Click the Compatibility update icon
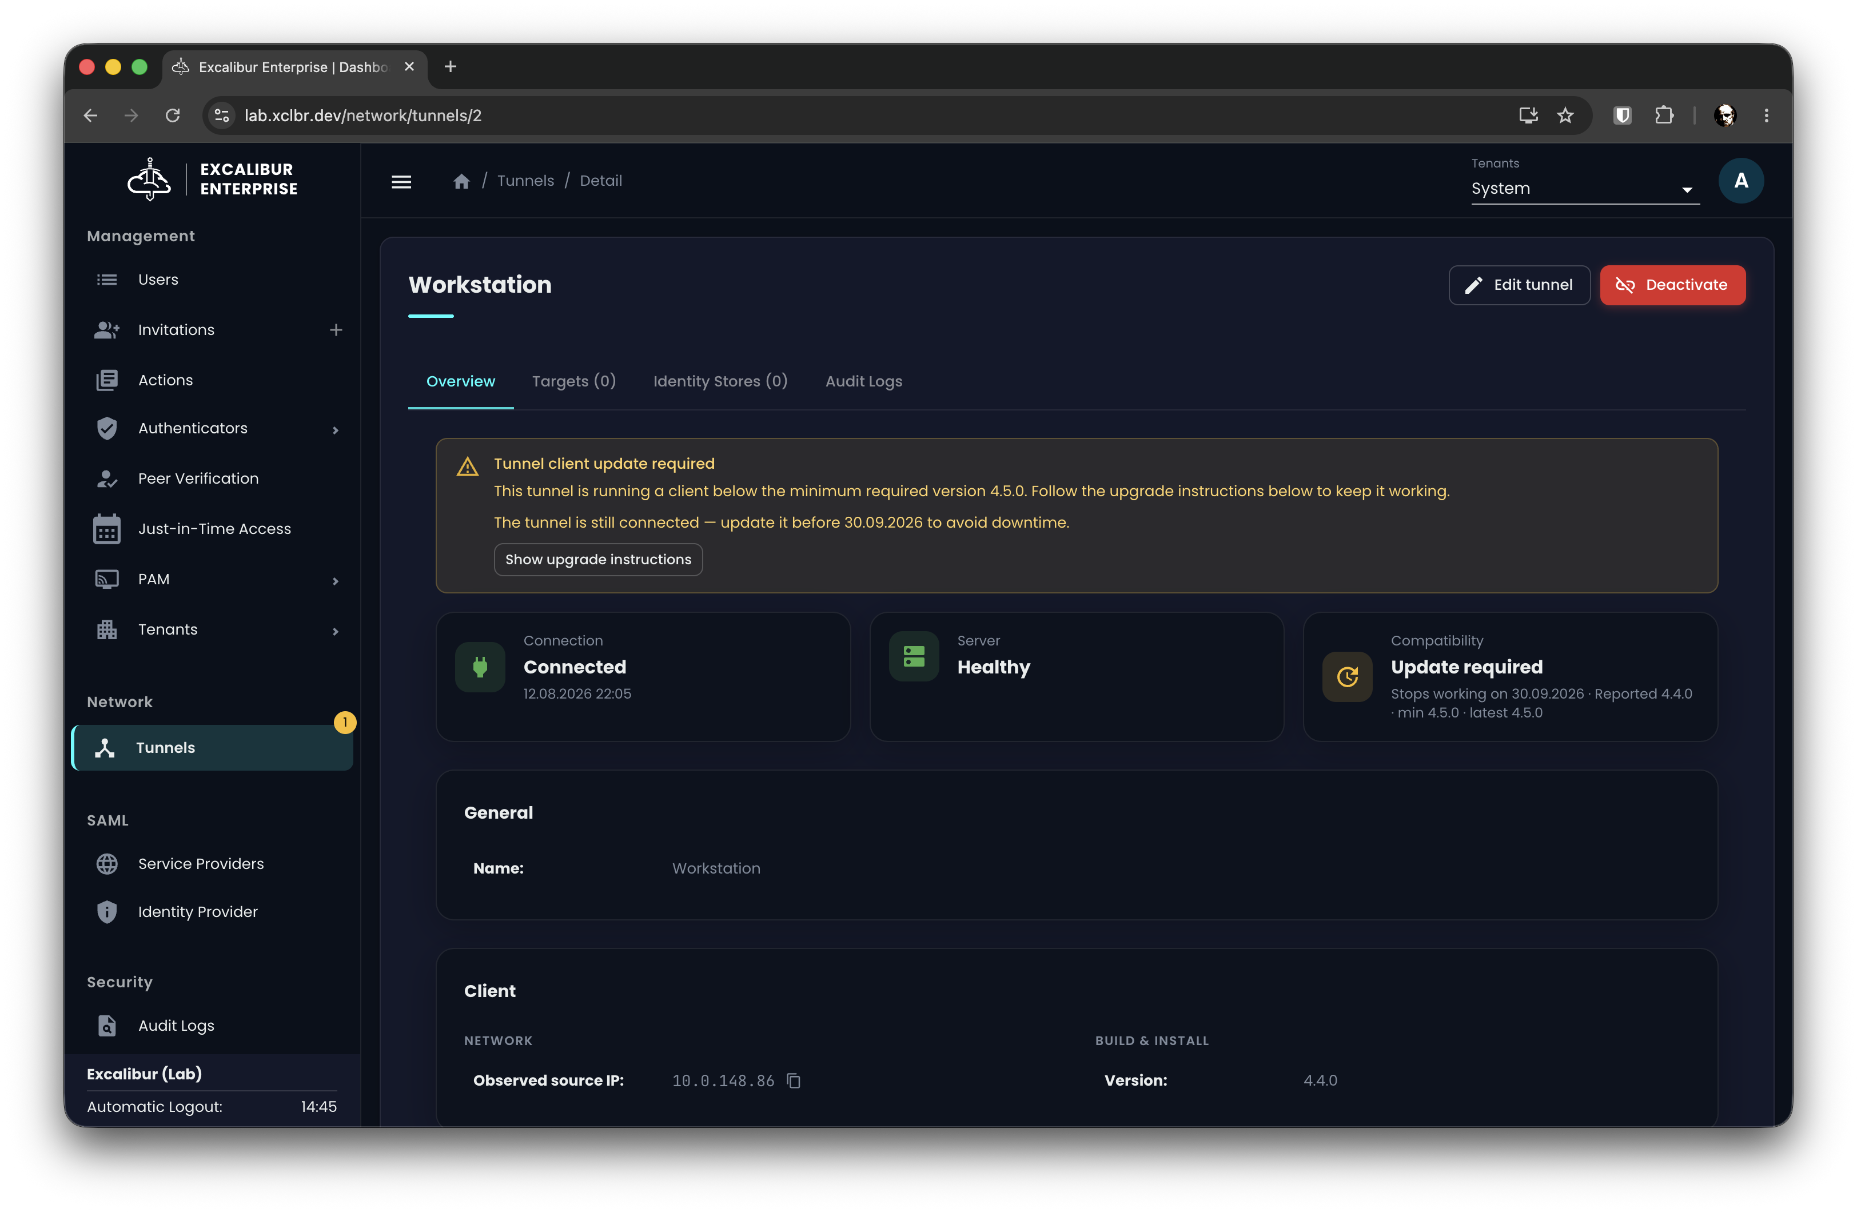This screenshot has width=1857, height=1212. coord(1348,677)
